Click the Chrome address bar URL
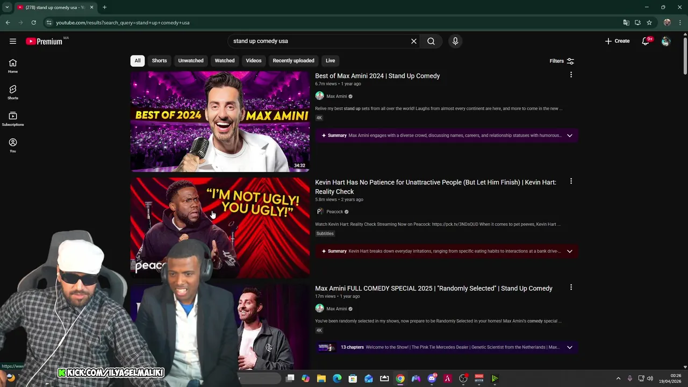Screen dimensions: 688x387 (x=123, y=23)
